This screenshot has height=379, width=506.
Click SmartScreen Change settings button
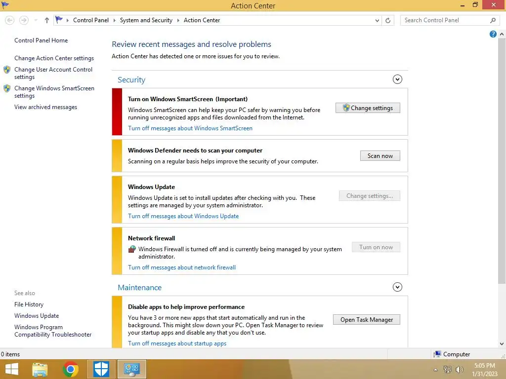(x=368, y=108)
